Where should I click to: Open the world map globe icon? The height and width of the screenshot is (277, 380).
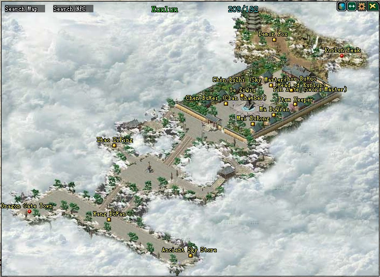[x=341, y=6]
